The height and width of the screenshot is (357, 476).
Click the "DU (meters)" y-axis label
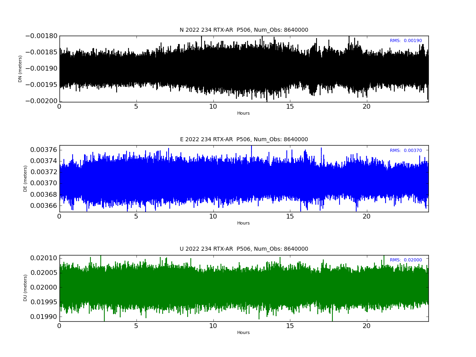[25, 288]
